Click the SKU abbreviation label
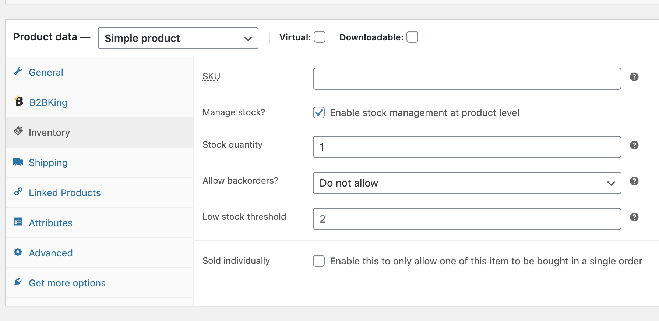Screen dimensions: 659x321 tap(211, 76)
